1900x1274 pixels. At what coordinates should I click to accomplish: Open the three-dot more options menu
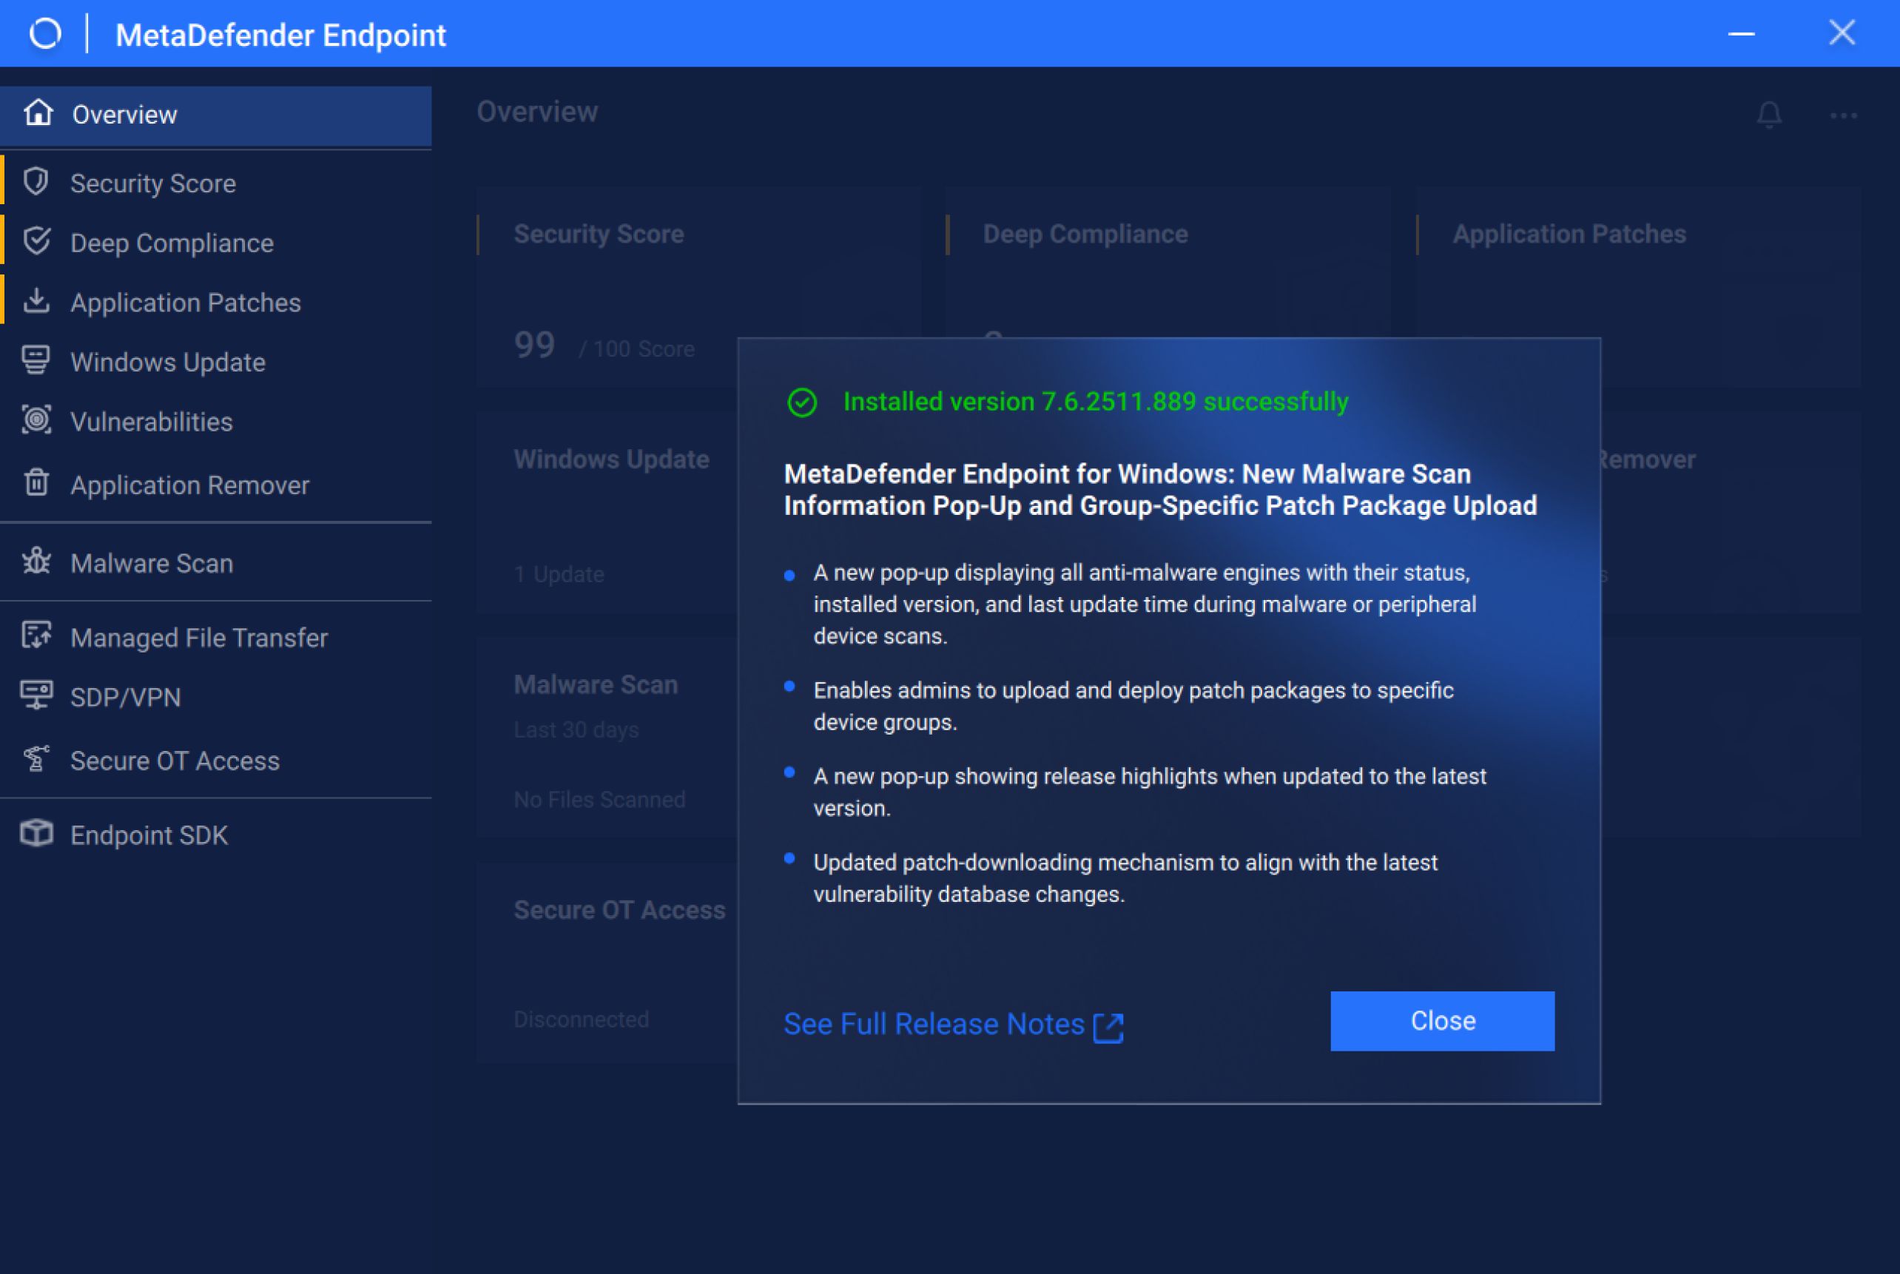(x=1842, y=116)
